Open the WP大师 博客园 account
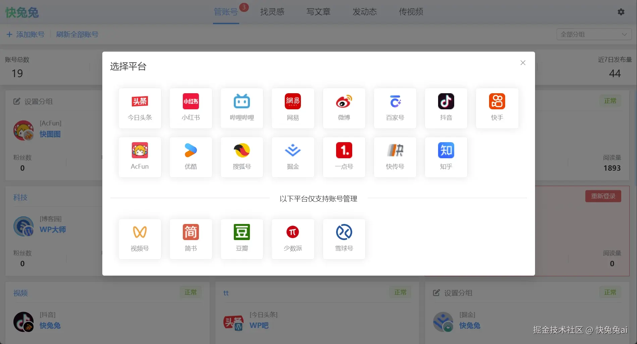The image size is (637, 344). pos(53,230)
